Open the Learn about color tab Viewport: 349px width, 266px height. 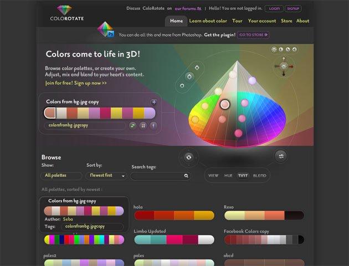(x=208, y=21)
